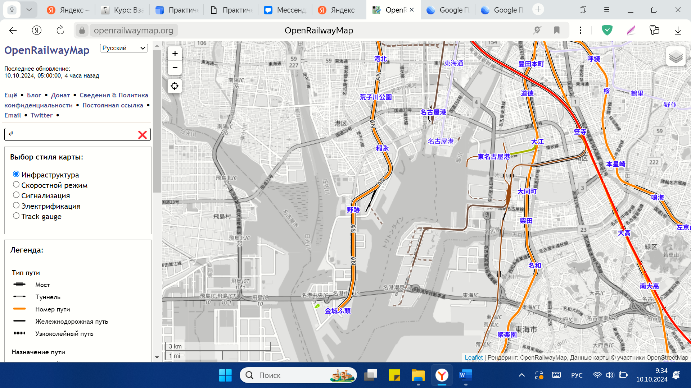Open Task View on the taskbar
The width and height of the screenshot is (691, 388).
(370, 375)
